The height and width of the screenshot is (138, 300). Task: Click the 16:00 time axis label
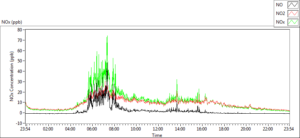pos(202,129)
